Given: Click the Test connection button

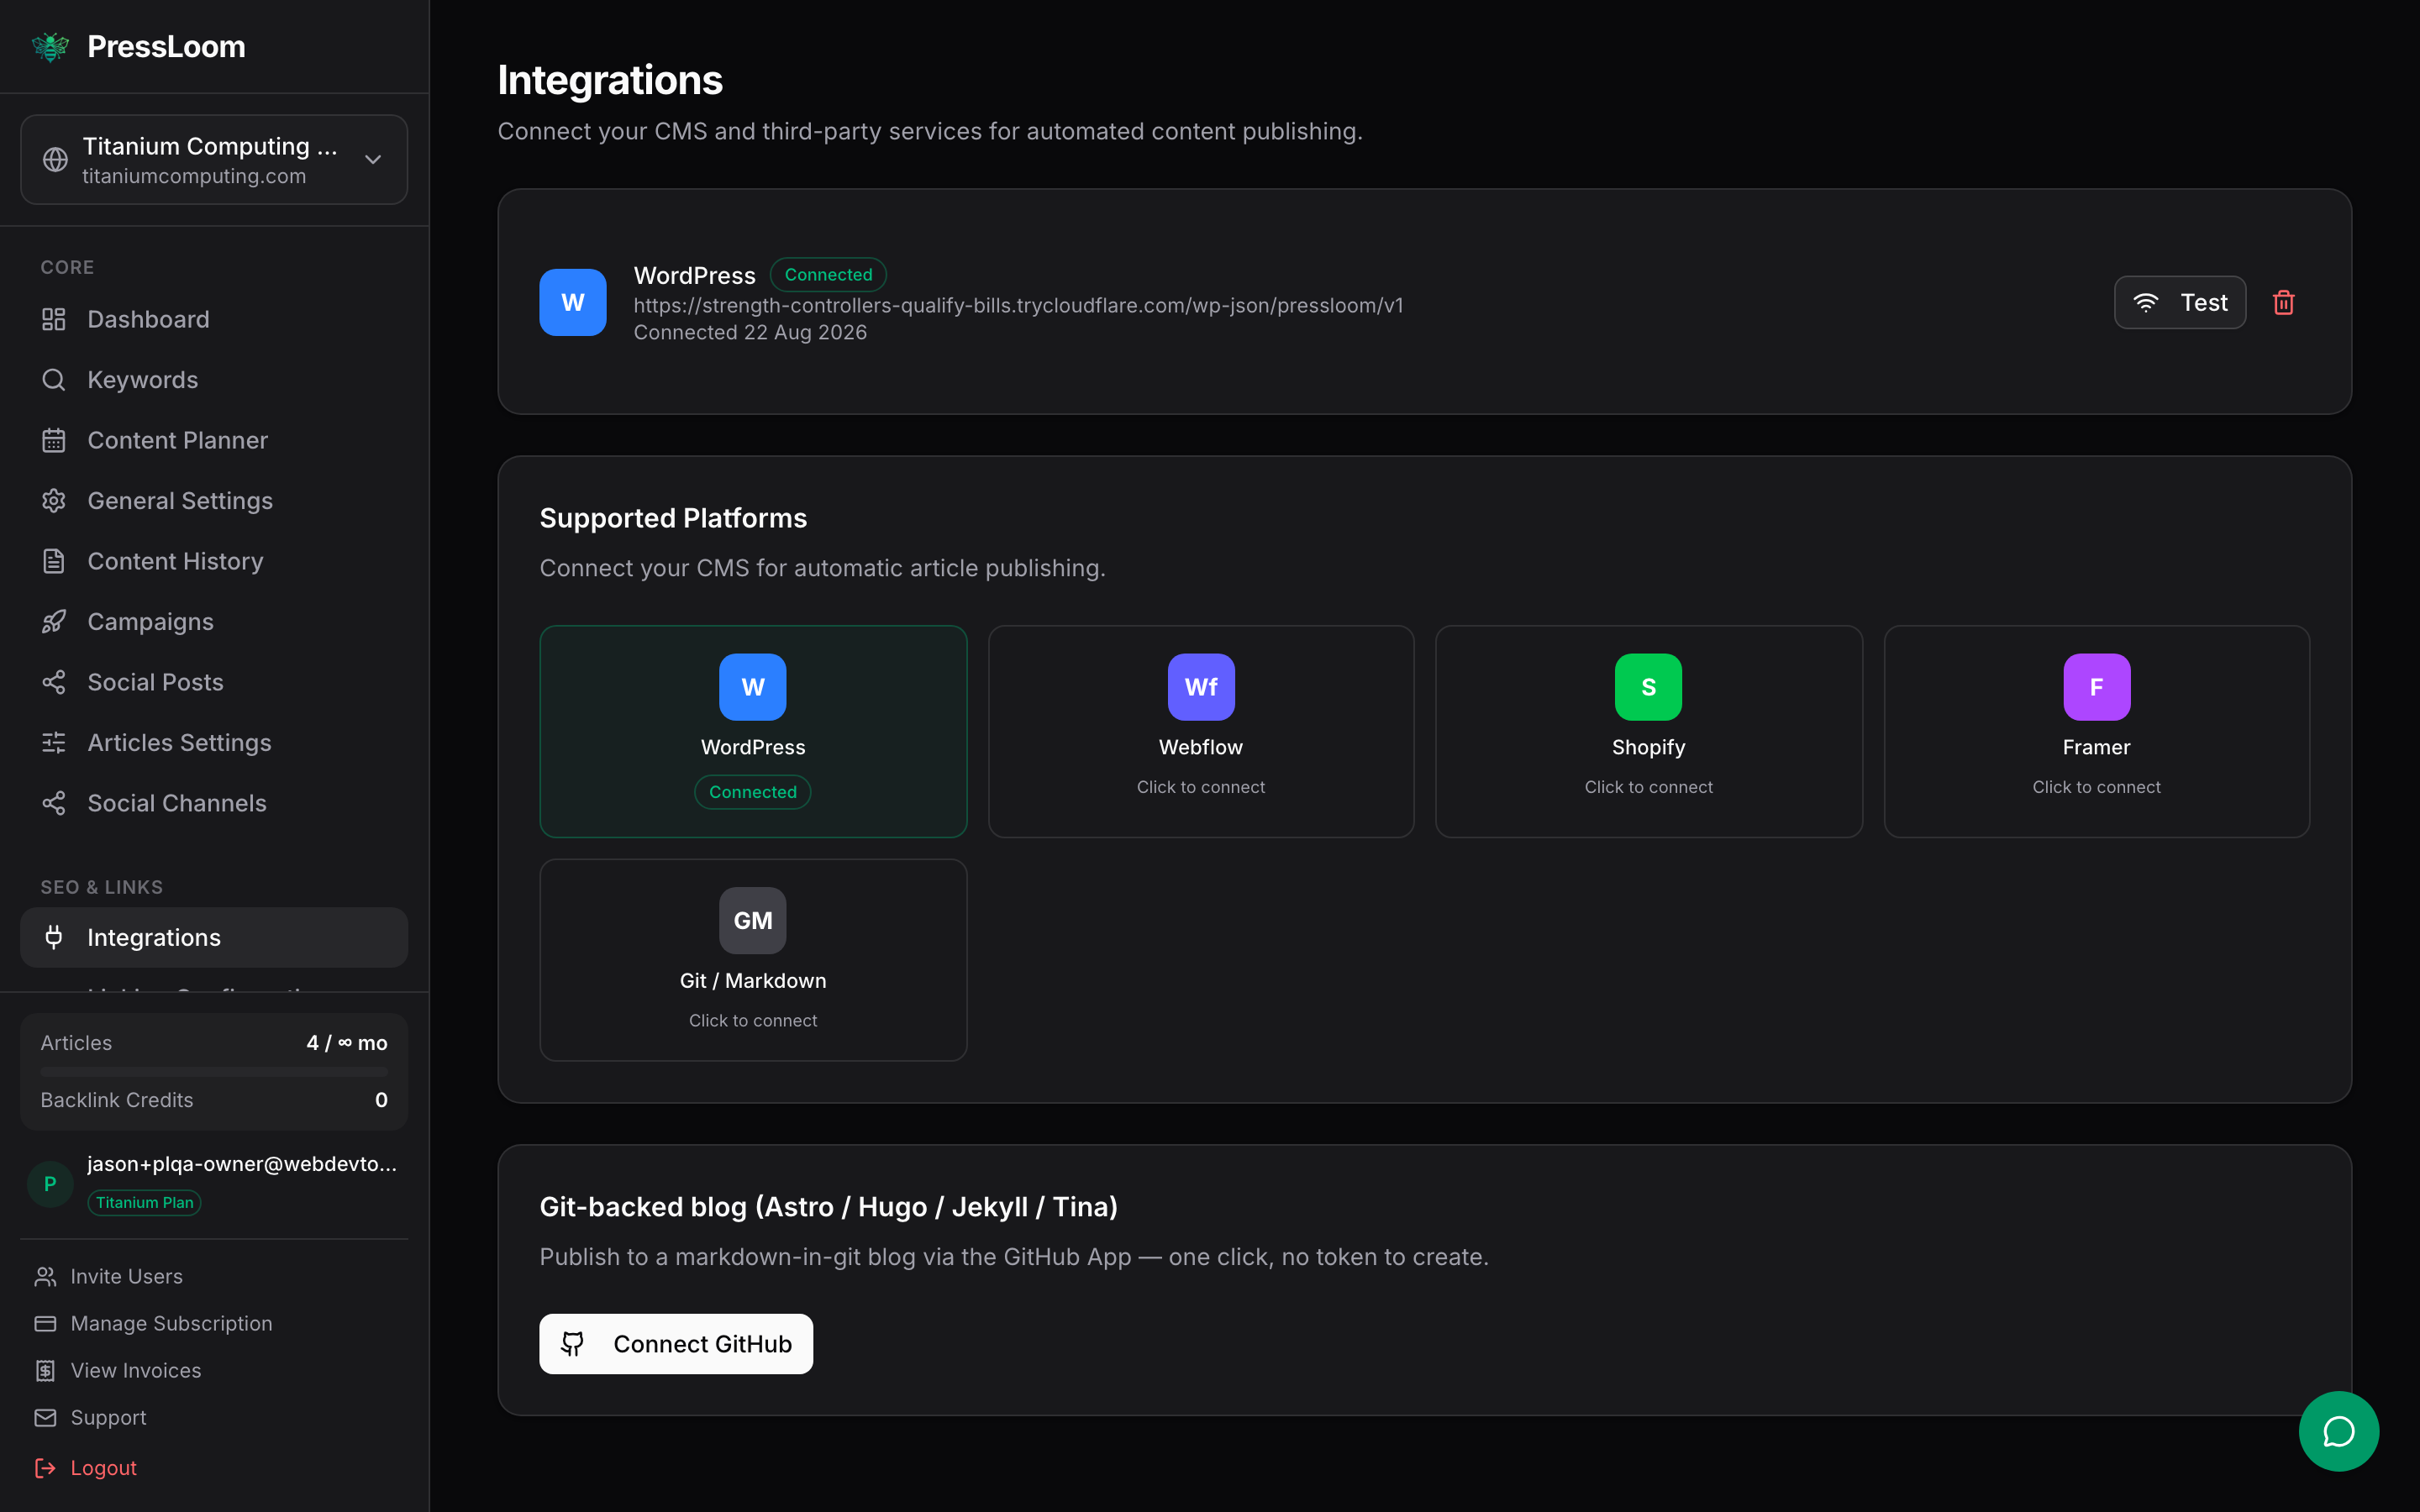Looking at the screenshot, I should pos(2180,302).
